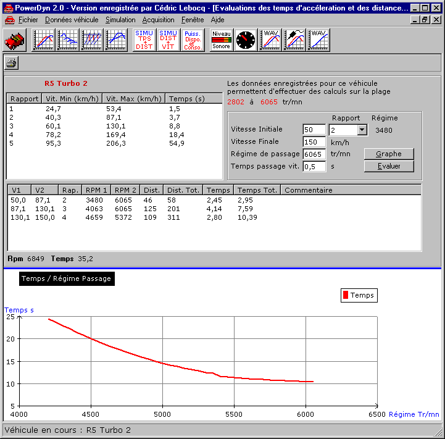The height and width of the screenshot is (439, 445).
Task: Open Puiss. Dispo. et Conso. tool
Action: pyautogui.click(x=194, y=40)
